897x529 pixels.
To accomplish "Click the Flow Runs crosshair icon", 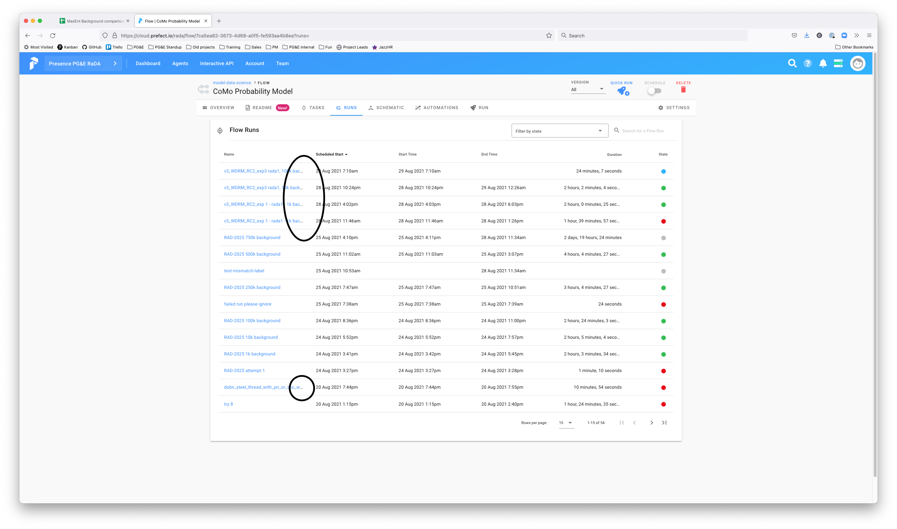I will pos(220,131).
